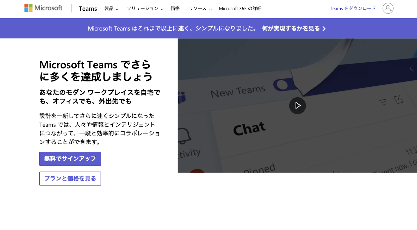Click プランと価格を見る button
This screenshot has width=417, height=230.
[70, 178]
